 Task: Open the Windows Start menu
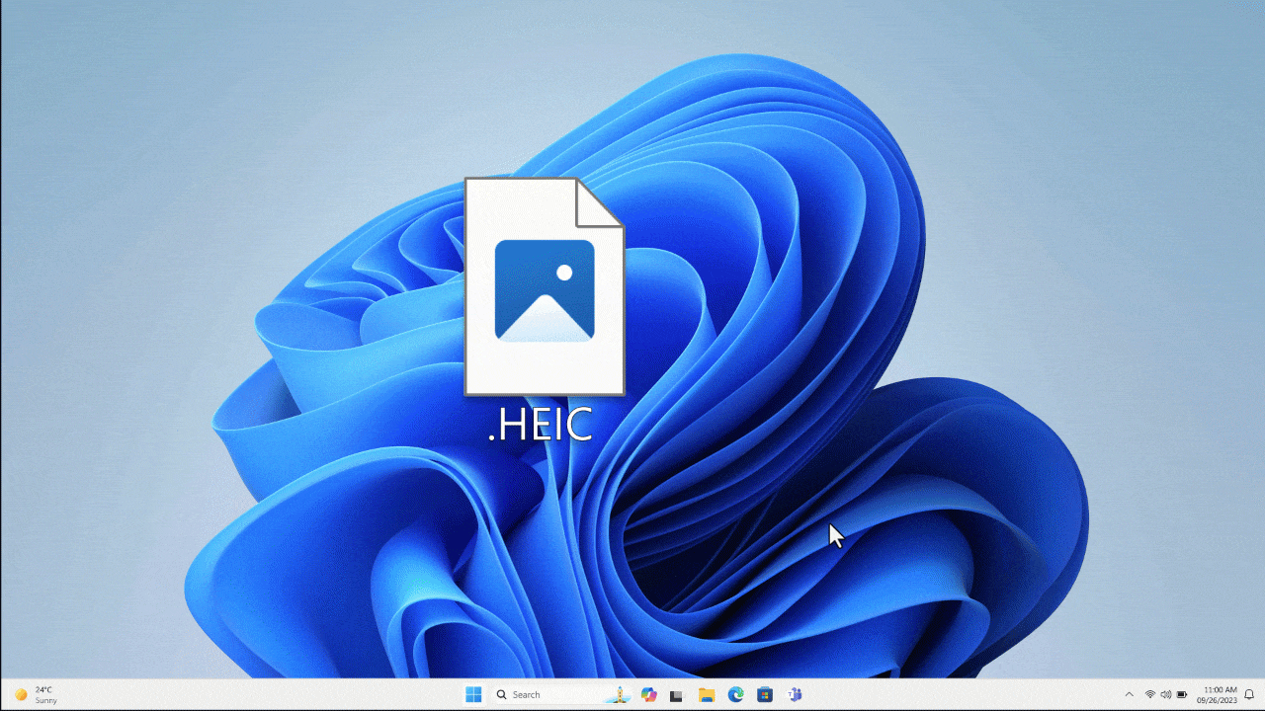(x=473, y=694)
